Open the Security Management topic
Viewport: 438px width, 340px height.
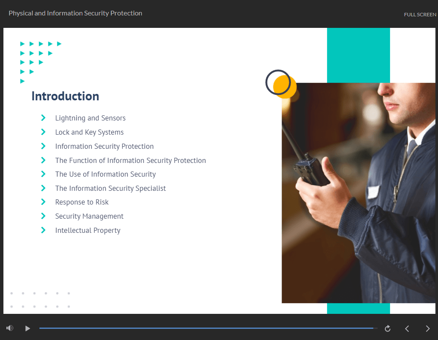coord(89,216)
